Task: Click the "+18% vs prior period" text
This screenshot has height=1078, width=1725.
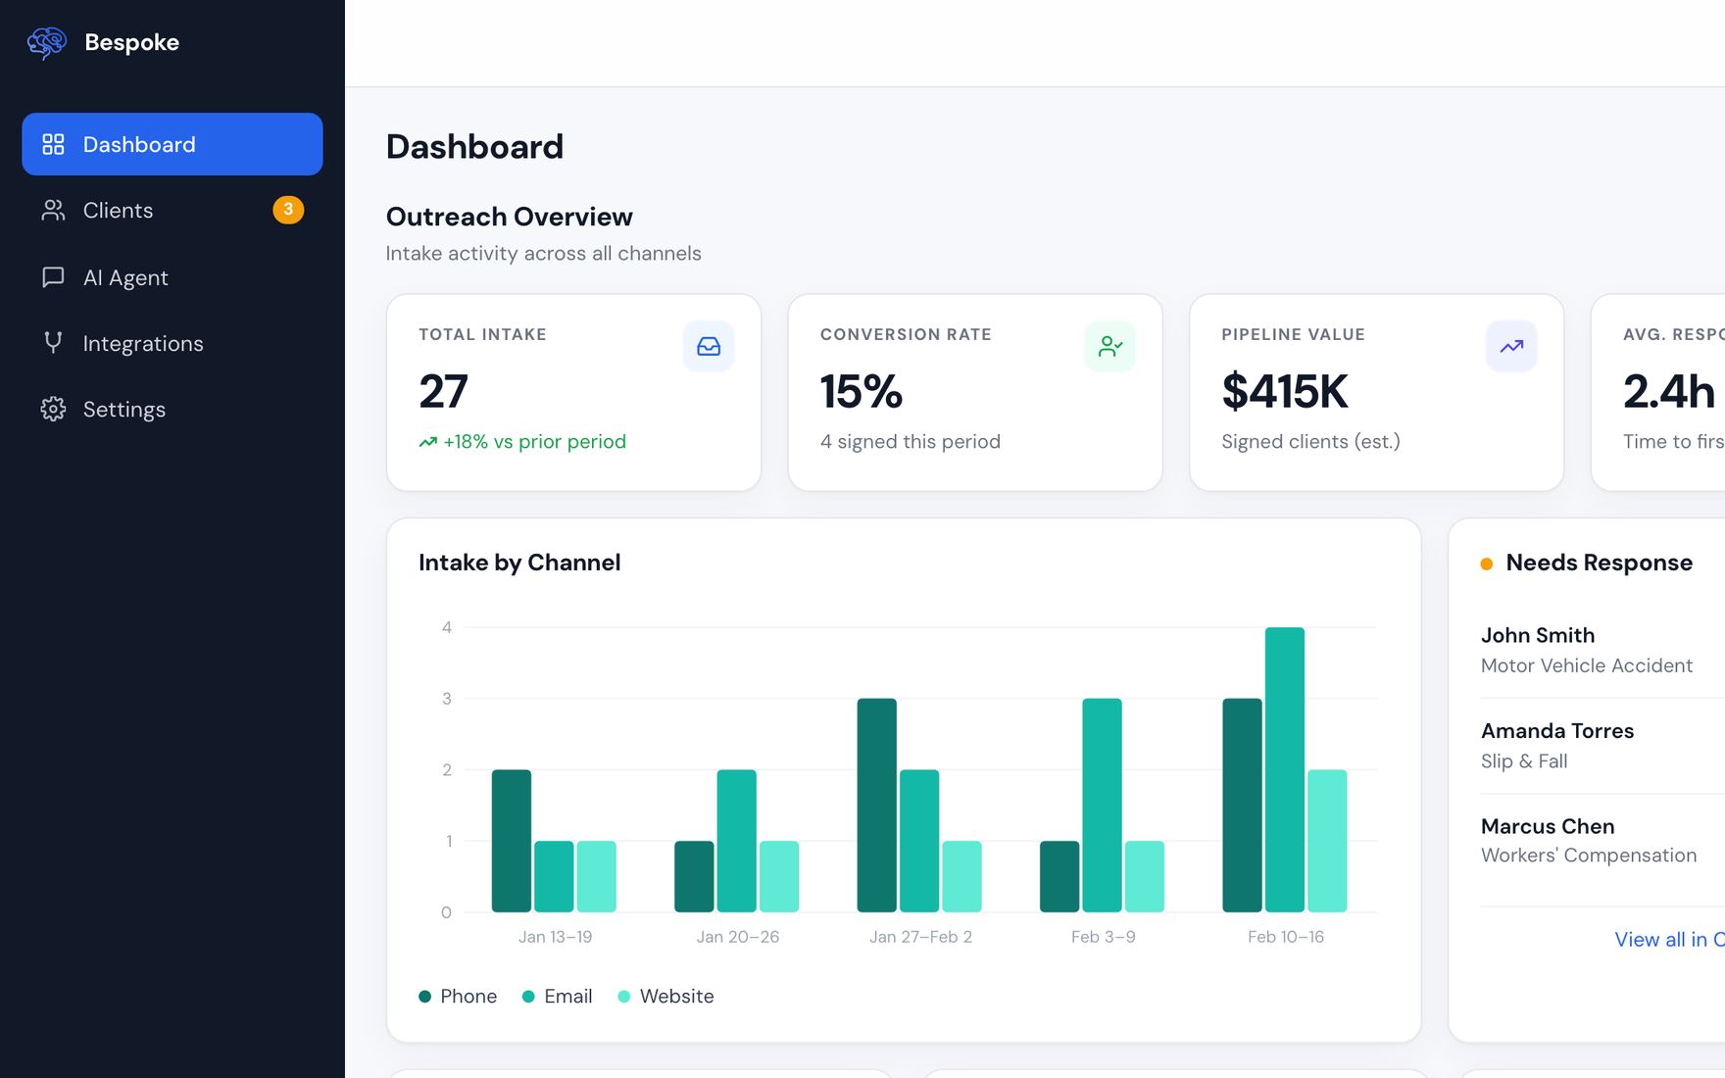Action: [534, 442]
